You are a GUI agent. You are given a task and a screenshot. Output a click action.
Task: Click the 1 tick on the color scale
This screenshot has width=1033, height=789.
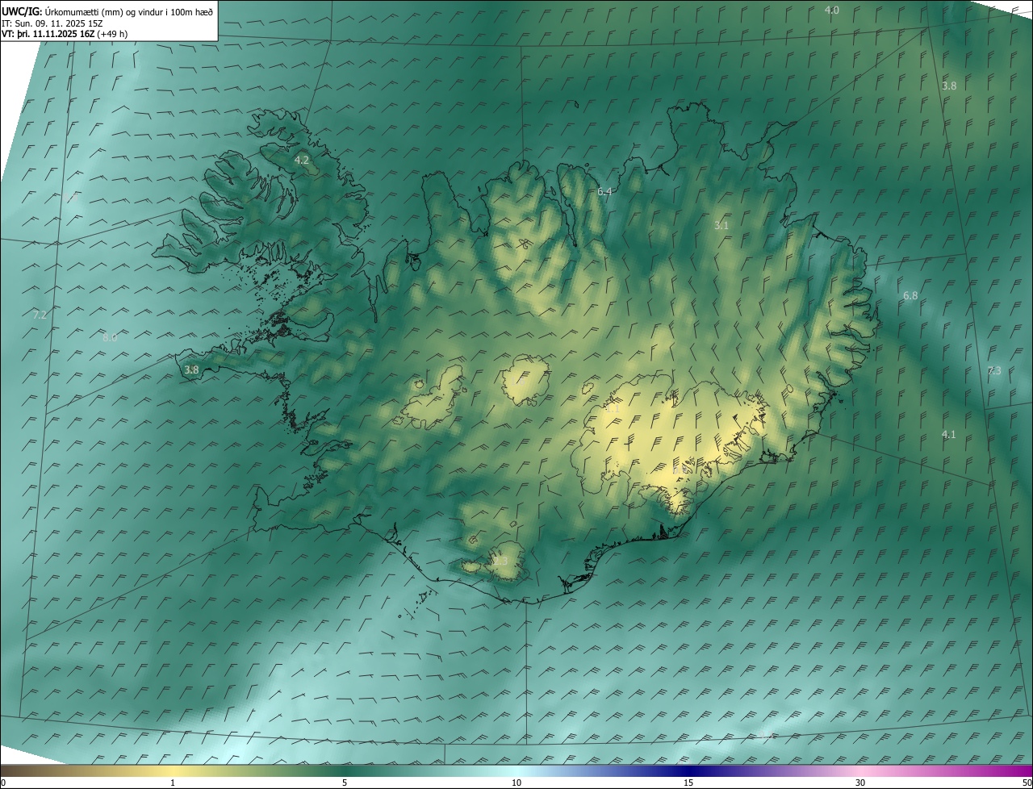[x=173, y=783]
